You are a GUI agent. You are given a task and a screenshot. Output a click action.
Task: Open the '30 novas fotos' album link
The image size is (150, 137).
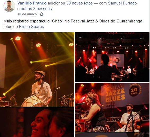[x=79, y=3]
